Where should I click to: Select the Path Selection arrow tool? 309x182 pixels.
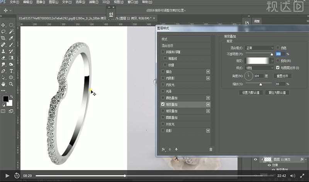point(3,78)
